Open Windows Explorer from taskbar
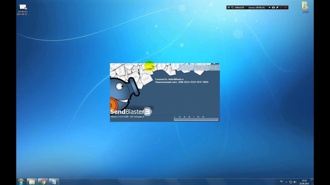 pos(32,182)
